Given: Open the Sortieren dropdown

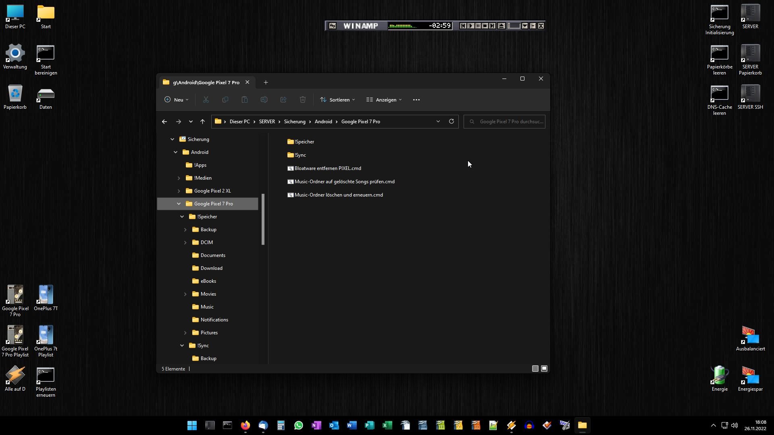Looking at the screenshot, I should (x=338, y=99).
